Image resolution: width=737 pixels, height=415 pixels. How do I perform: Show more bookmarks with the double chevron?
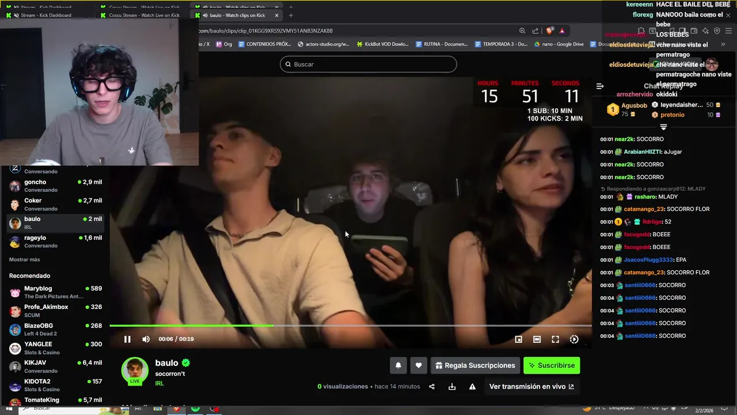click(x=723, y=44)
